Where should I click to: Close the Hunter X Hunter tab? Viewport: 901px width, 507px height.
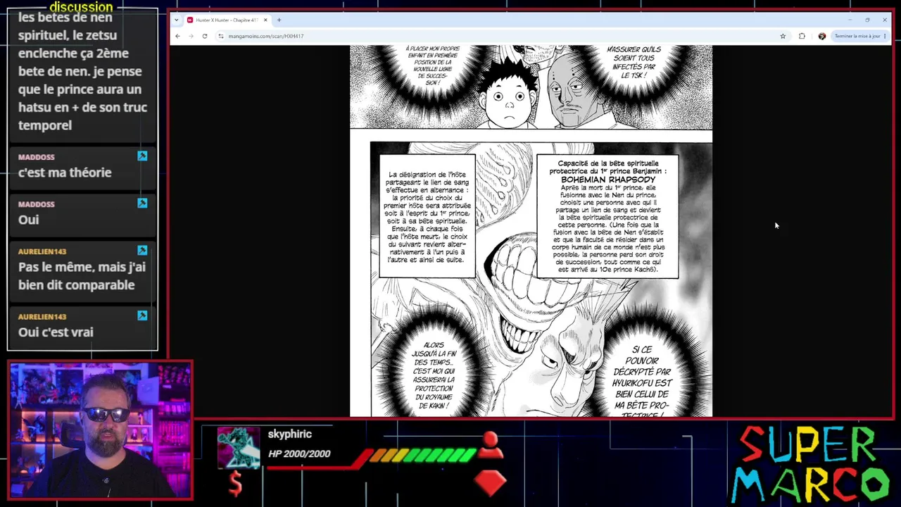pos(265,20)
